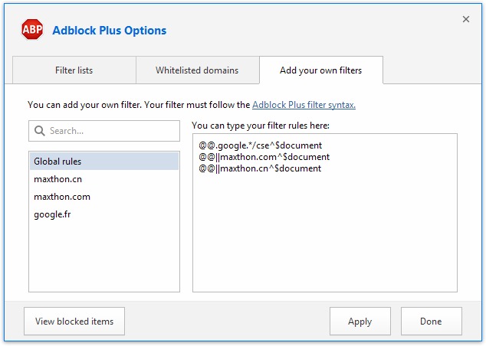Viewport: 486px width, 346px height.
Task: Select google.fr in the list
Action: click(x=104, y=214)
